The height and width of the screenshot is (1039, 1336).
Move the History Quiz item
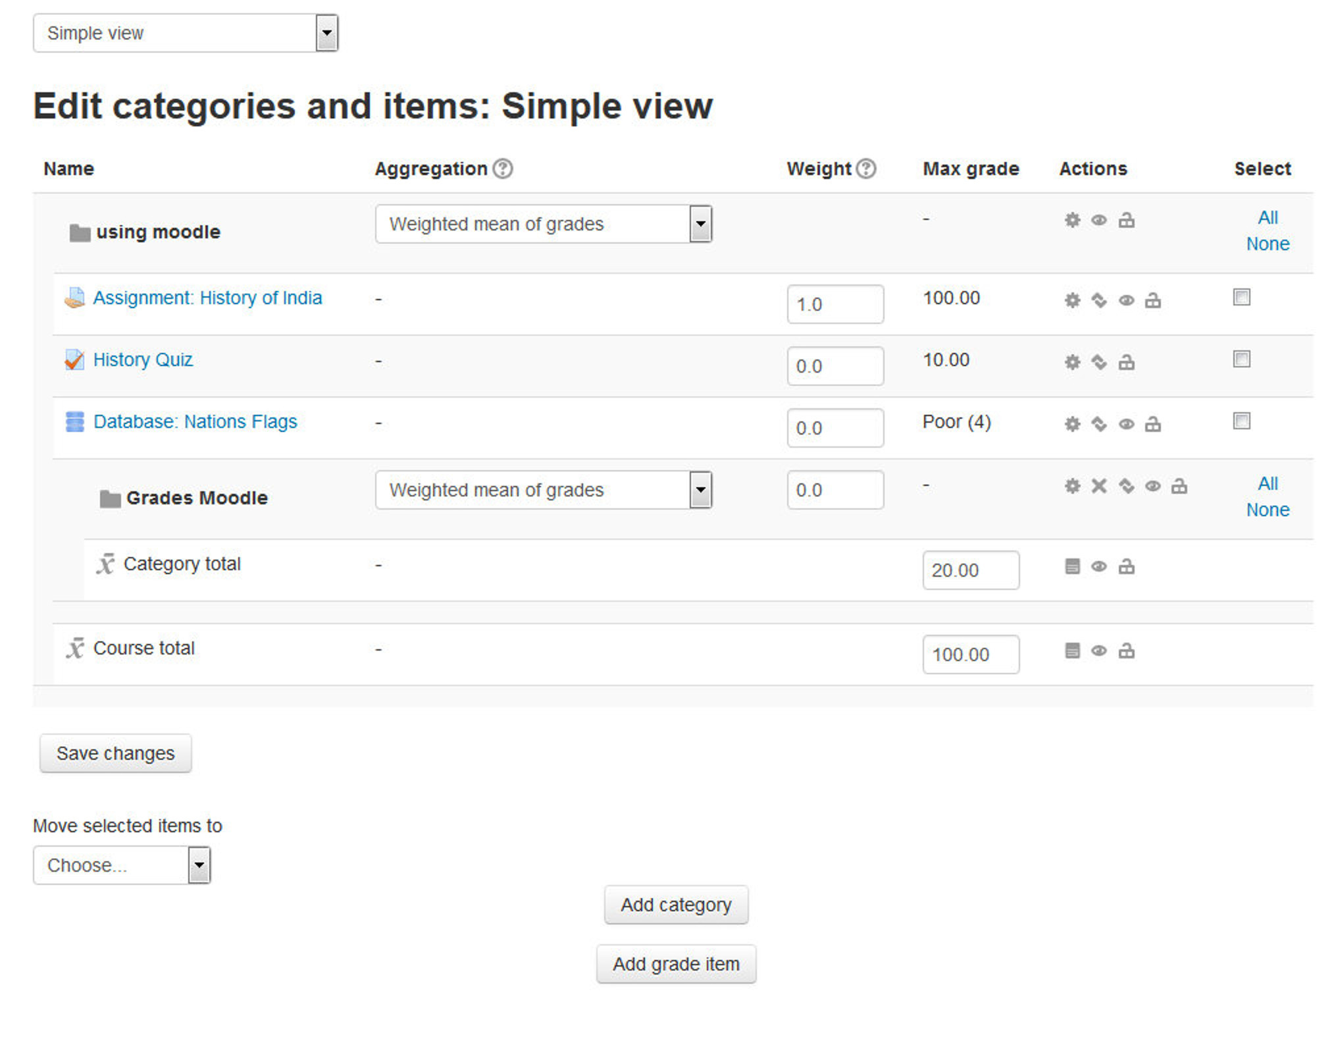[x=1098, y=362]
